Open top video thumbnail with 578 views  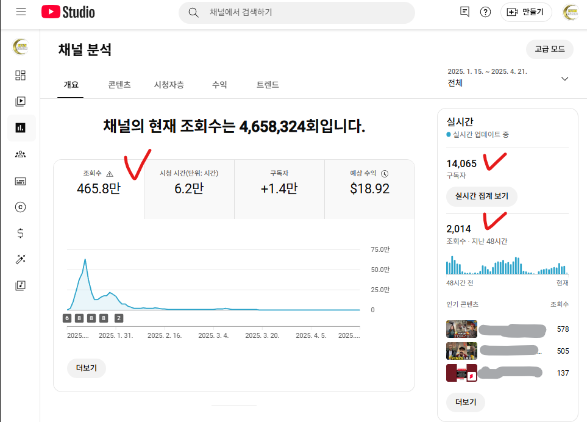pos(461,329)
